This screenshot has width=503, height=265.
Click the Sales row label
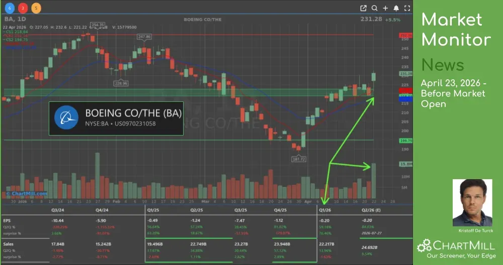pos(9,244)
